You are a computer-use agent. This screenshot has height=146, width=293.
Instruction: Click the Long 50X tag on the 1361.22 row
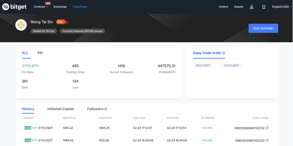[x=31, y=128]
